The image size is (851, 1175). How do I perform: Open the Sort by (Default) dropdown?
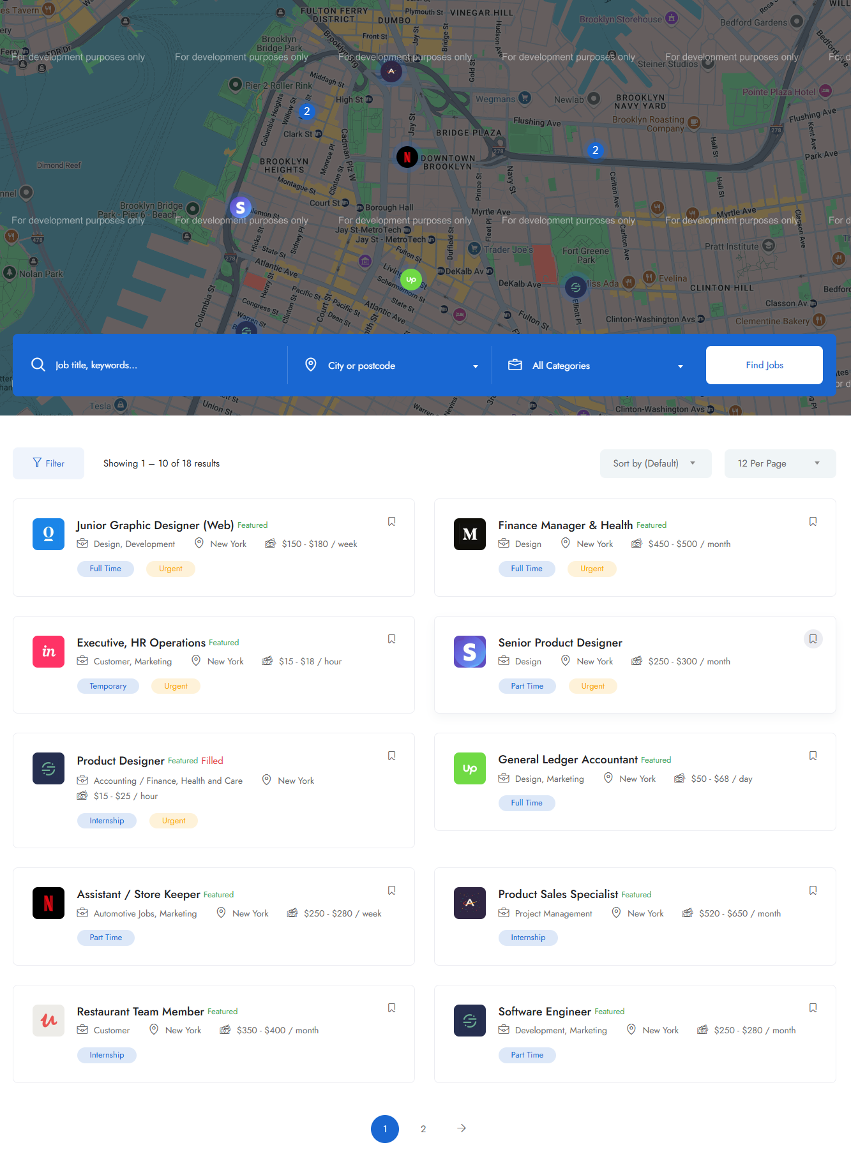pos(655,463)
